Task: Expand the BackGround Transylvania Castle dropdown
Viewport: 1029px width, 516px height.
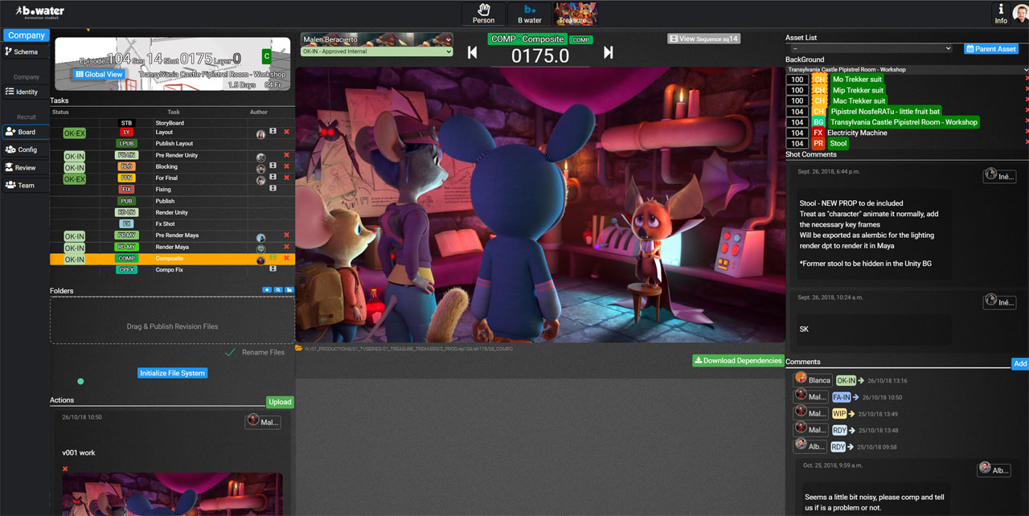Action: 907,70
